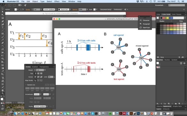Switch to the Gradient tab
This screenshot has width=187, height=116.
tap(35, 67)
